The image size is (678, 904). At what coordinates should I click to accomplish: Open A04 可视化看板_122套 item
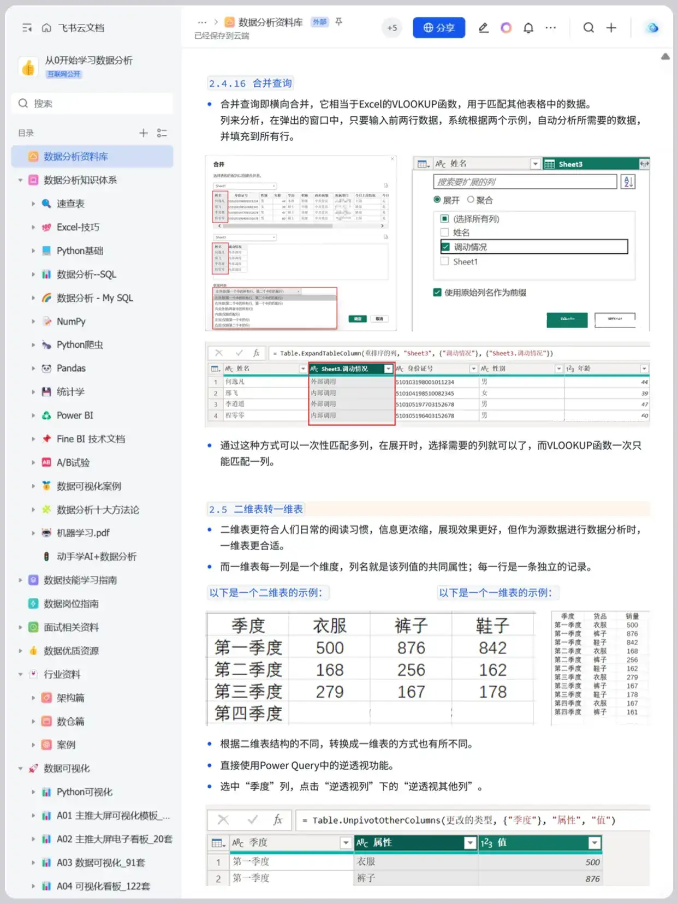pyautogui.click(x=103, y=886)
